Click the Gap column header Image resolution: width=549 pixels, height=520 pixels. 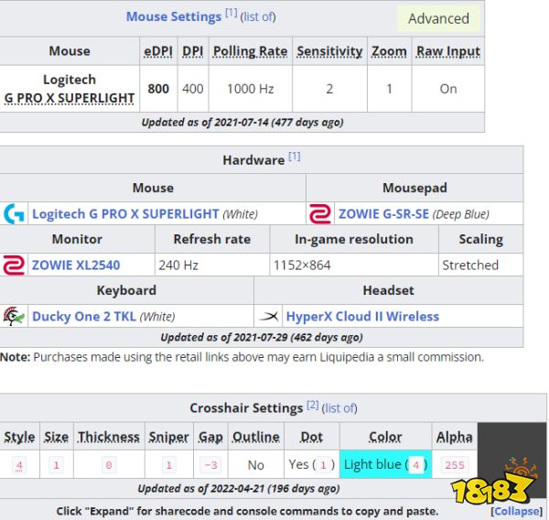(x=210, y=437)
